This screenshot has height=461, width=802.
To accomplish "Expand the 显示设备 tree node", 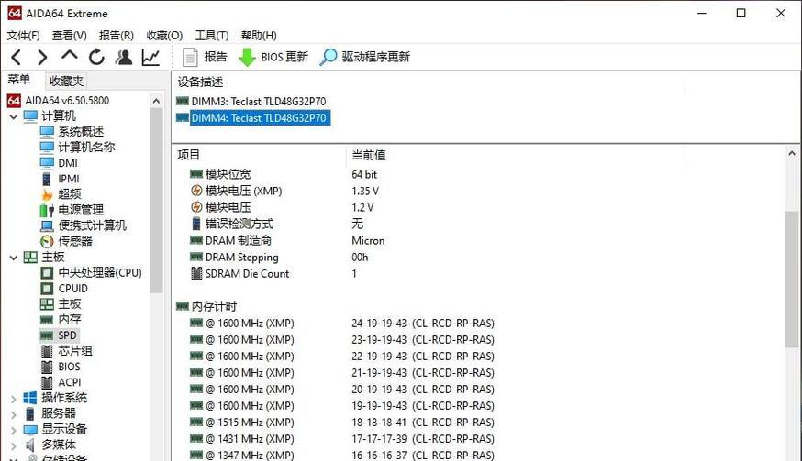I will coord(14,431).
